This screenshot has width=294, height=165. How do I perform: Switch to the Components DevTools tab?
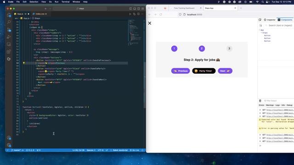coord(285,20)
